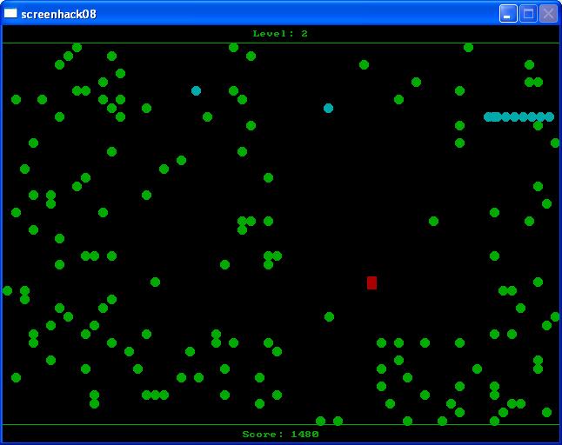This screenshot has height=445, width=562.
Task: Click the green dot just beneath the cyan centipede
Action: (x=538, y=125)
